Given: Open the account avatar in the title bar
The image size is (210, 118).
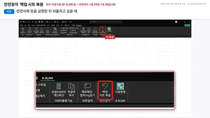Looking at the screenshot, I should pyautogui.click(x=176, y=22).
